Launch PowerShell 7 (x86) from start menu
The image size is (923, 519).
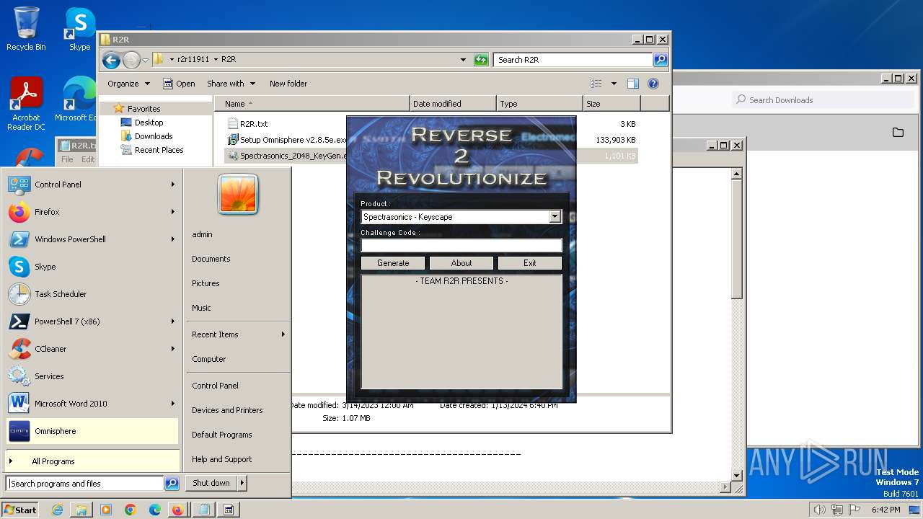pos(92,321)
